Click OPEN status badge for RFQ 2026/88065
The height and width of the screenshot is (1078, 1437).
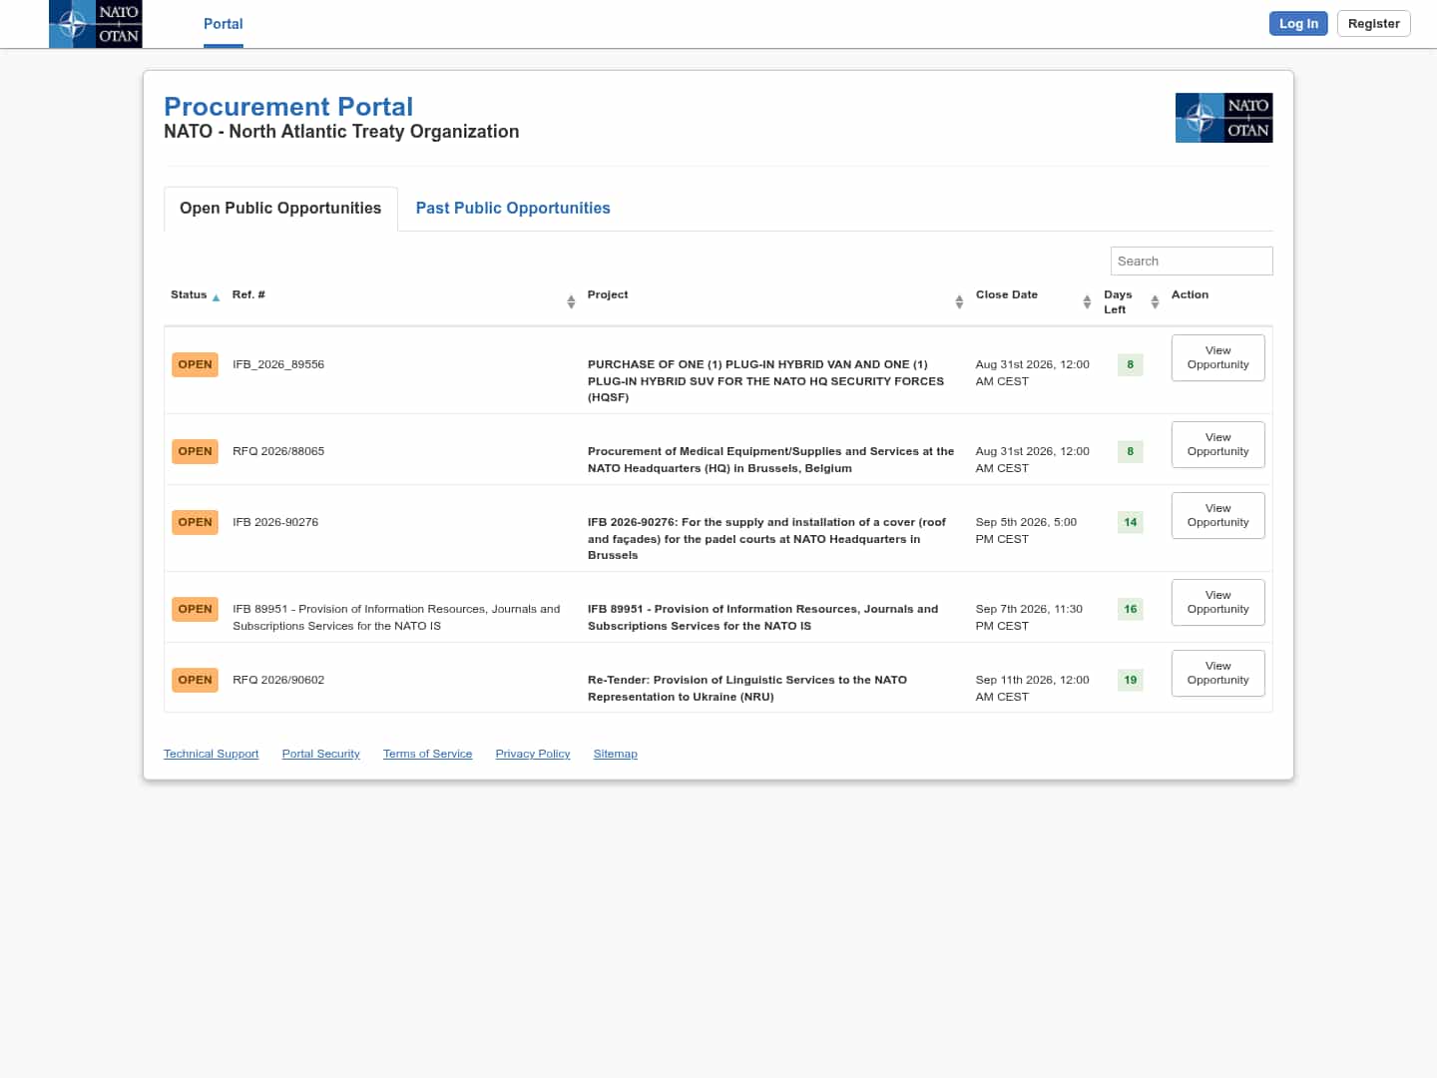pos(195,451)
